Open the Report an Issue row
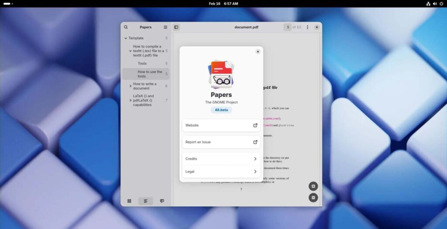 pyautogui.click(x=221, y=142)
